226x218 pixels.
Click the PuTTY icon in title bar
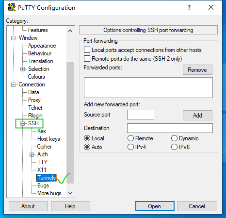point(12,7)
